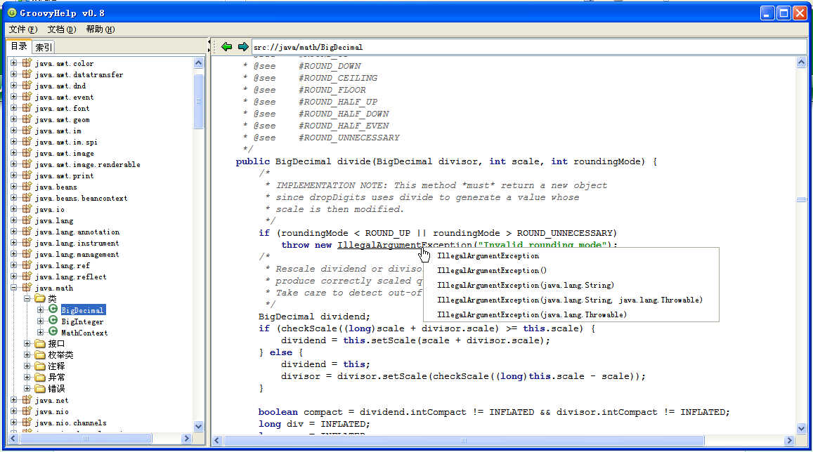This screenshot has width=813, height=452.
Task: Click the MathContext class icon
Action: pyautogui.click(x=53, y=332)
